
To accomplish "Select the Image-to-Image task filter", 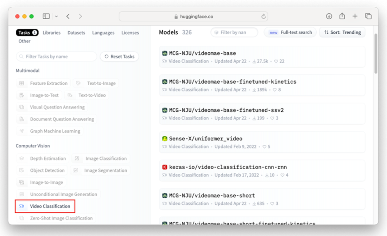I will pos(41,182).
